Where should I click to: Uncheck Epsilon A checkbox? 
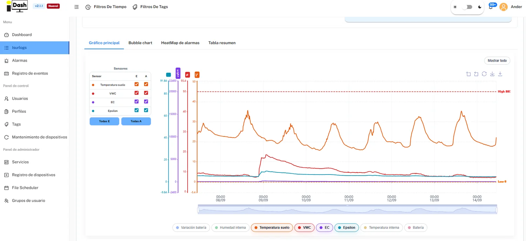coord(146,110)
